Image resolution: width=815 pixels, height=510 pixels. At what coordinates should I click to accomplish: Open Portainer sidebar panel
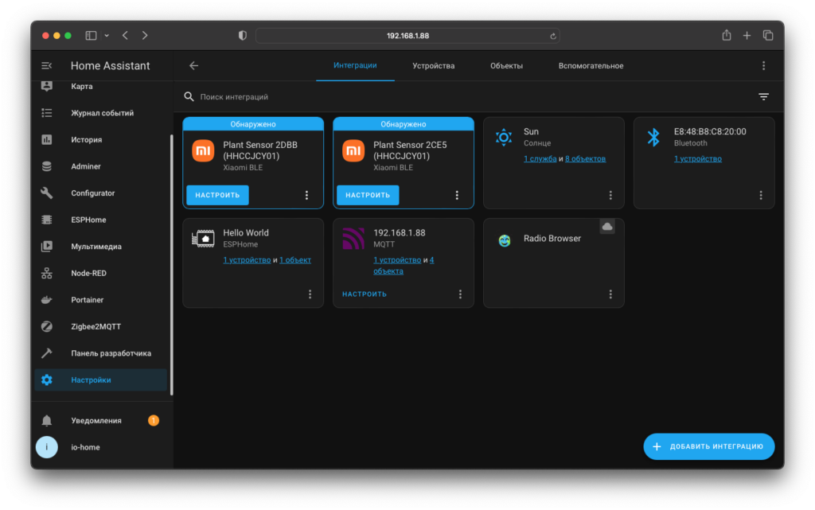pos(101,300)
